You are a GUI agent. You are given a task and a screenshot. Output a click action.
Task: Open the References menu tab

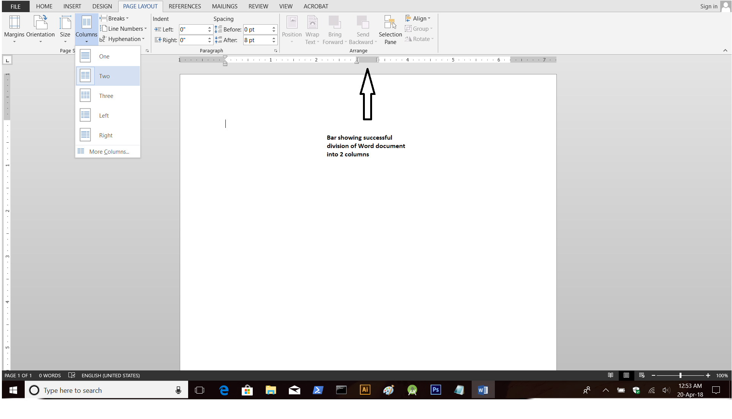[x=184, y=6]
